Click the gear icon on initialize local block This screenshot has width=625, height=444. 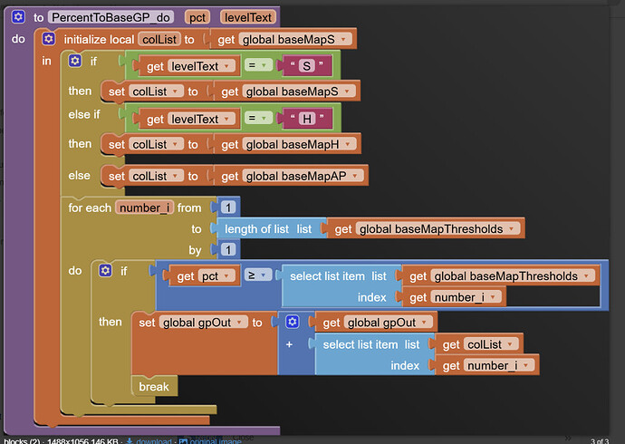click(50, 39)
